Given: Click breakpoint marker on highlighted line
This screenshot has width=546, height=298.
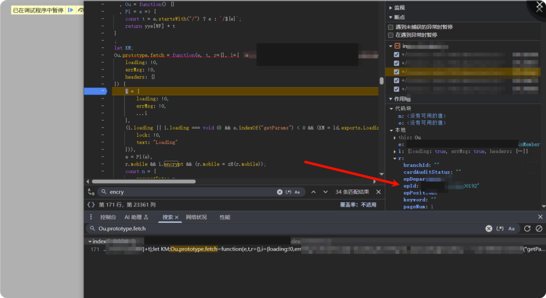Looking at the screenshot, I should point(96,91).
